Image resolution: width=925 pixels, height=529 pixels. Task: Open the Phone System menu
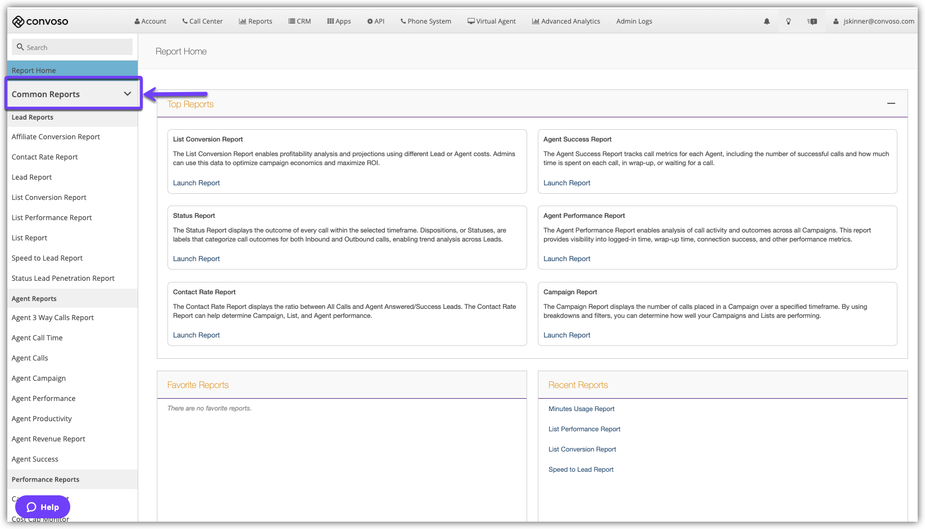pos(425,21)
